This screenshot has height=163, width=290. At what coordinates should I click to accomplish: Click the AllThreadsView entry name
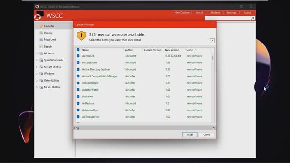91,117
